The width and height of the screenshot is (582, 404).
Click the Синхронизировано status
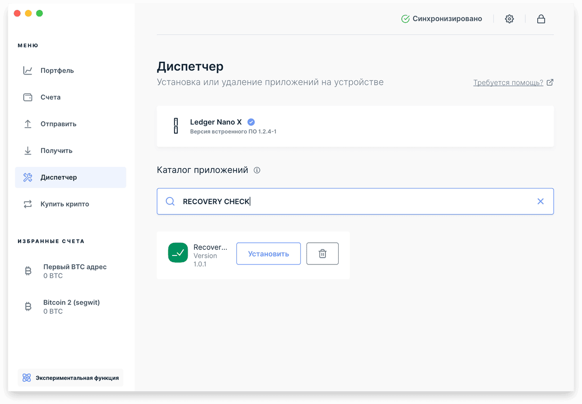click(447, 19)
